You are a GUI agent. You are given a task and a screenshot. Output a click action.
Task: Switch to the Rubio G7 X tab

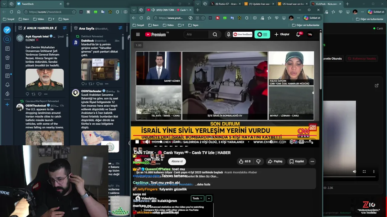pos(225,4)
